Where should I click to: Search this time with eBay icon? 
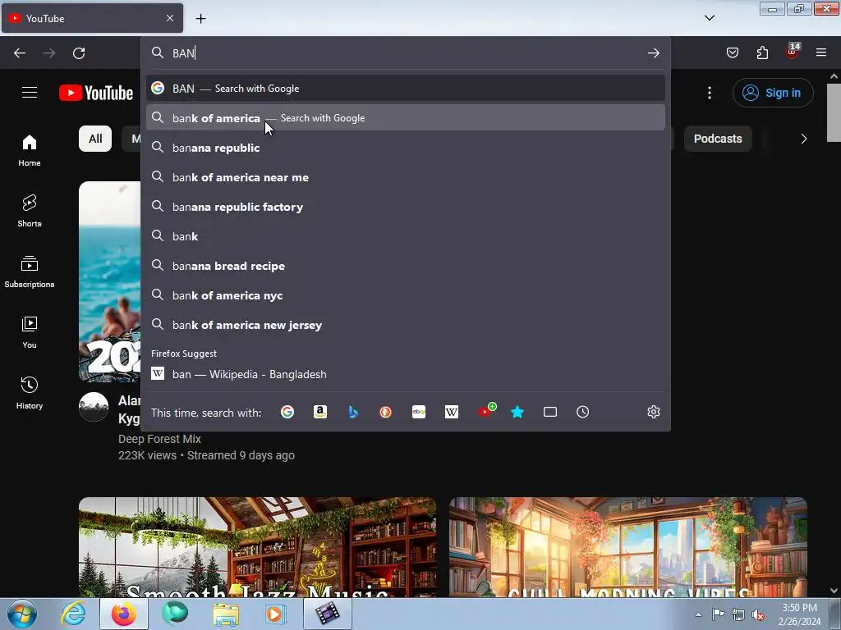point(419,412)
